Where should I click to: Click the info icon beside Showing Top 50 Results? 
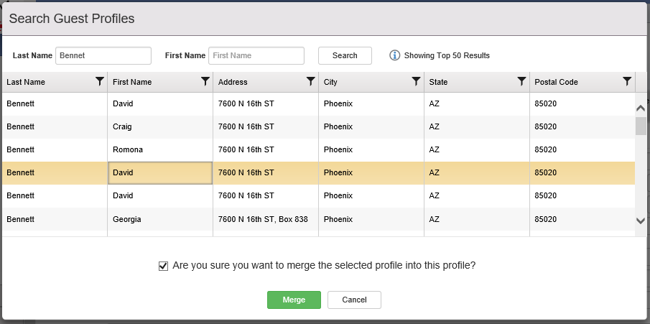(x=394, y=55)
